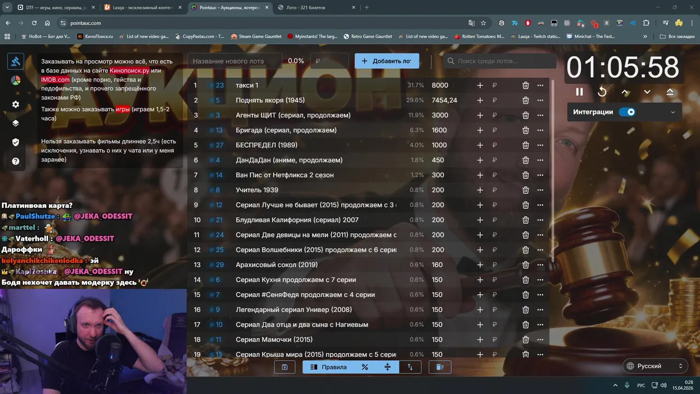Add amount to Сериал Кухня lot
The width and height of the screenshot is (700, 394).
click(480, 280)
